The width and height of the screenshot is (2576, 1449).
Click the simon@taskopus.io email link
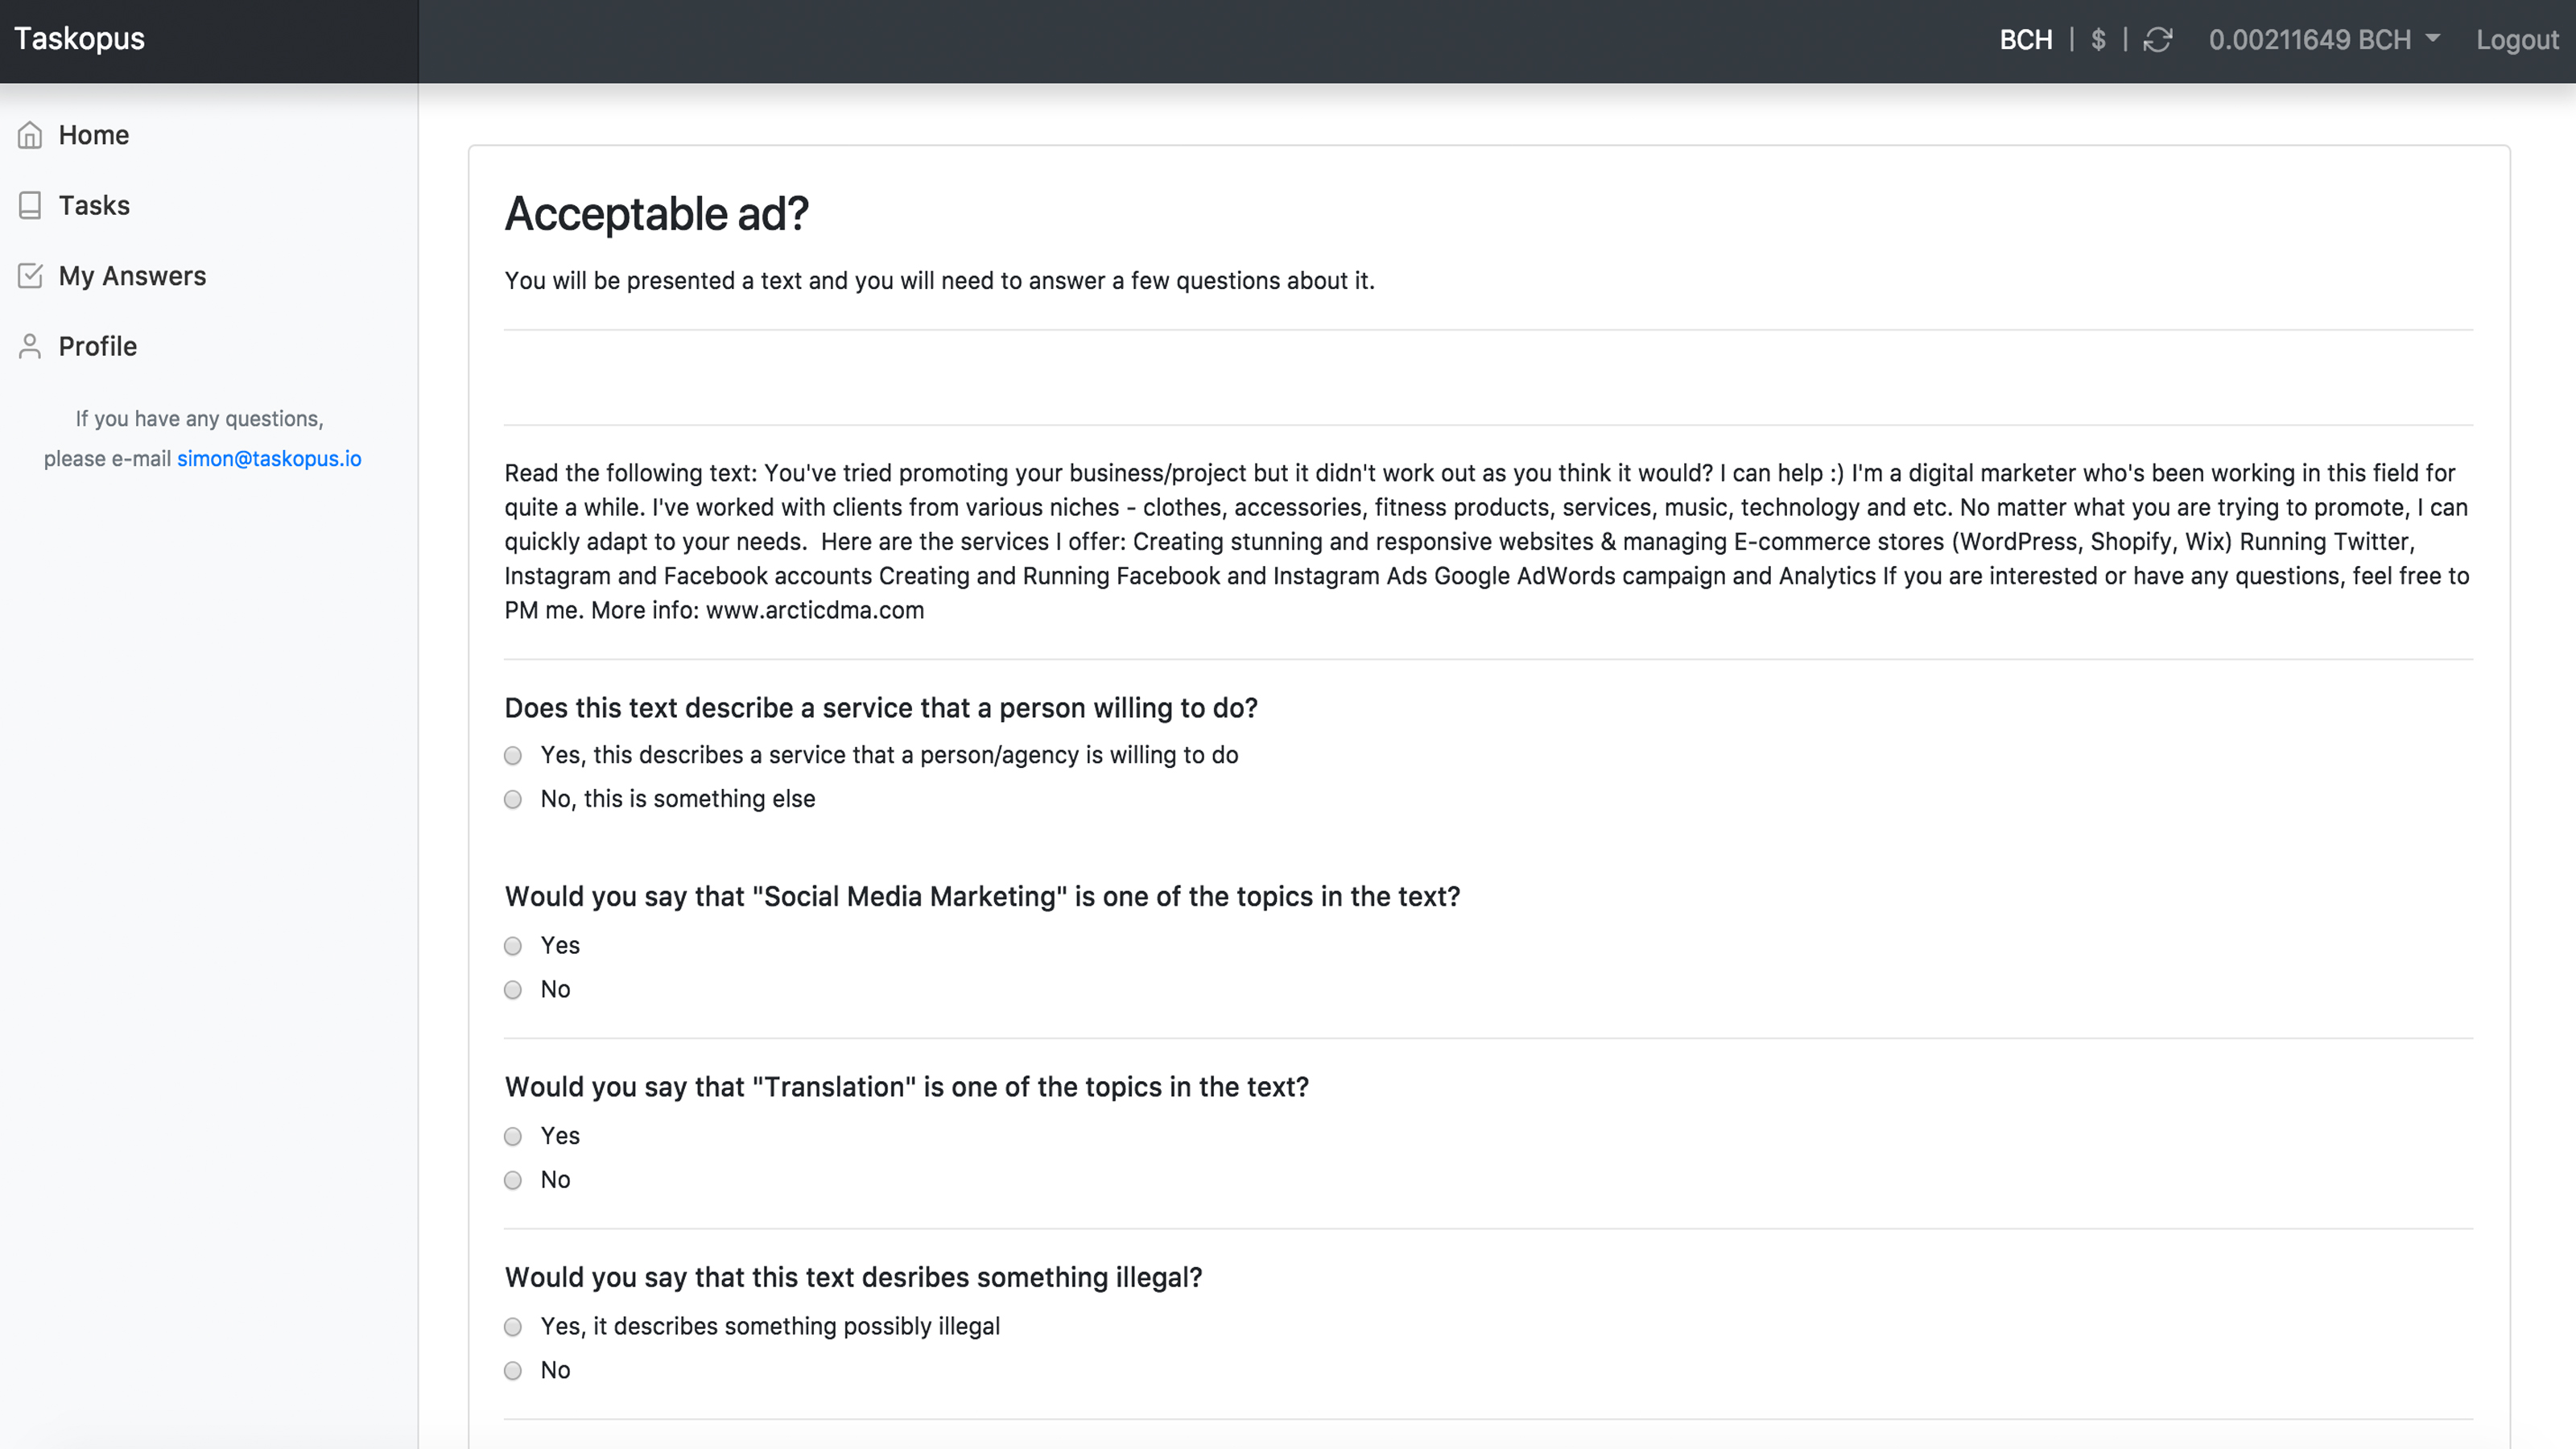269,458
